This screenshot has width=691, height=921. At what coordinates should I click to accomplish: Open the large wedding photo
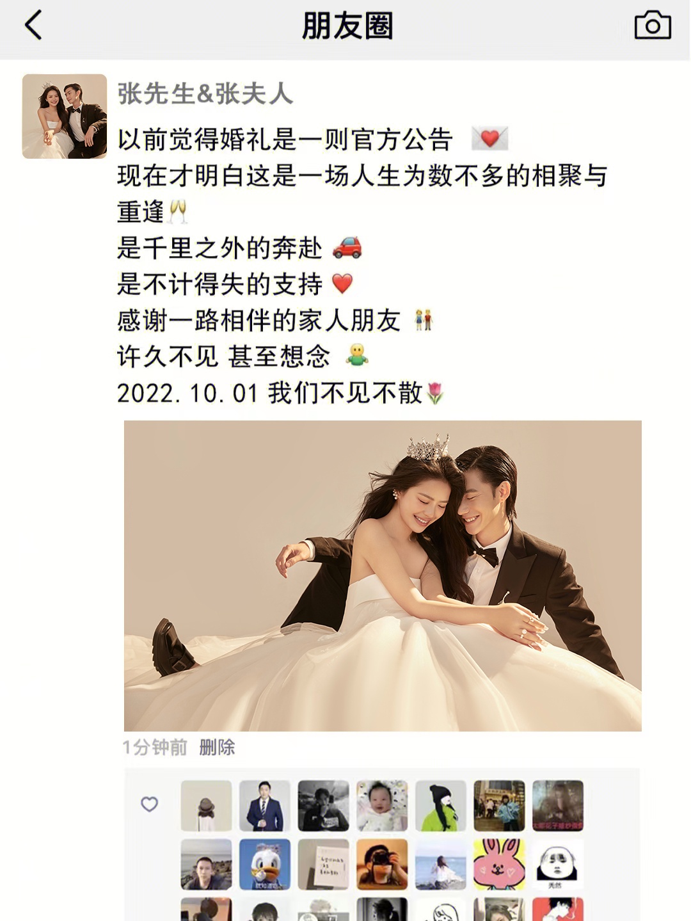(383, 575)
